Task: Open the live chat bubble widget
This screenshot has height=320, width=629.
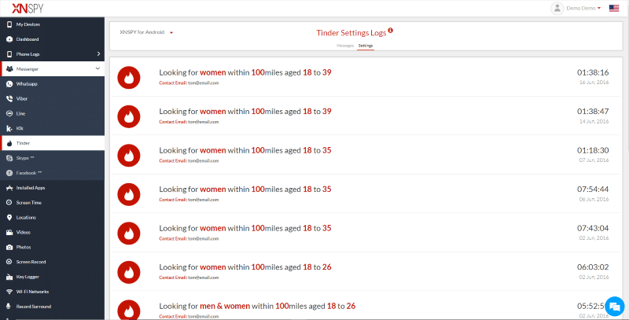Action: pos(614,307)
